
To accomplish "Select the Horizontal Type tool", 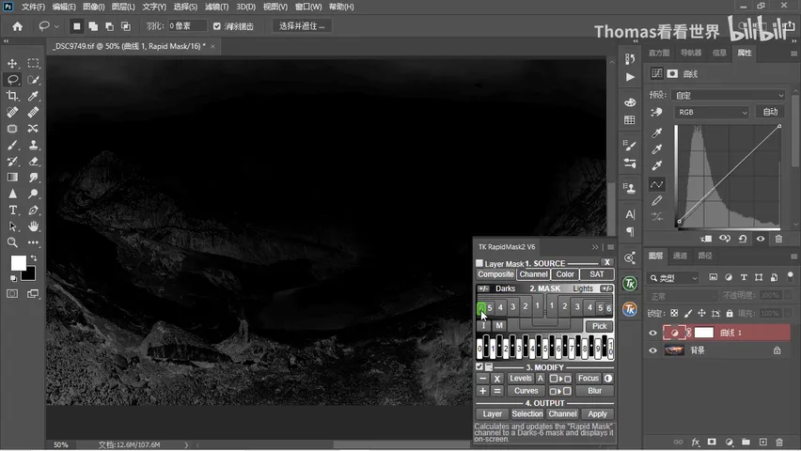I will click(12, 210).
